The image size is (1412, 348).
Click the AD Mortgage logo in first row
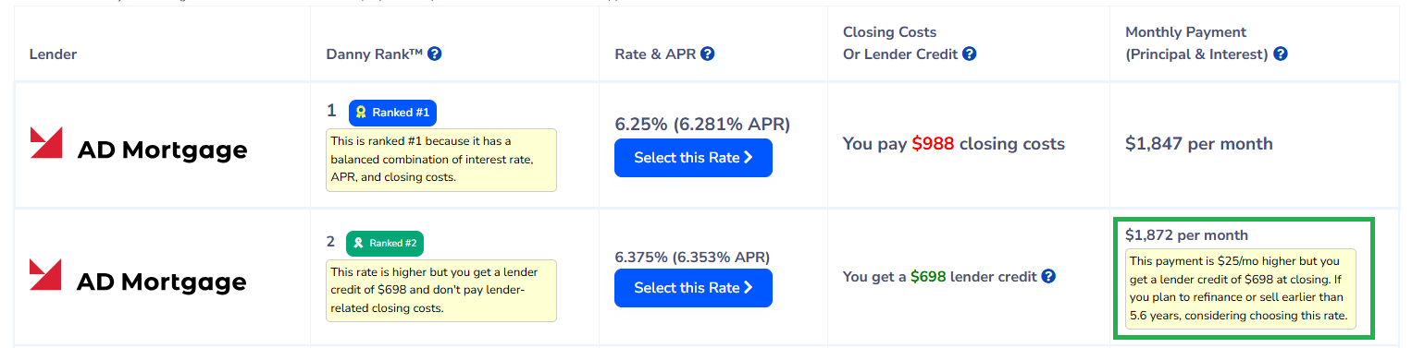(139, 145)
